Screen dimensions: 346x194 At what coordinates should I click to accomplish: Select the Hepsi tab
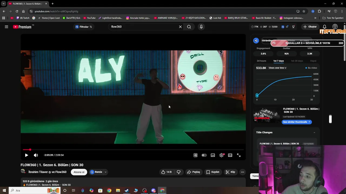(313, 61)
